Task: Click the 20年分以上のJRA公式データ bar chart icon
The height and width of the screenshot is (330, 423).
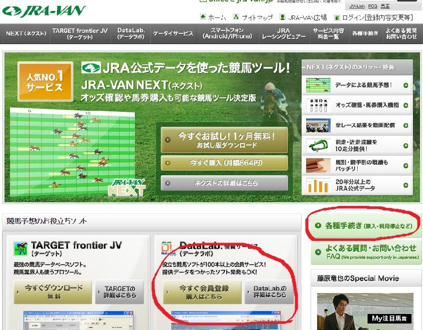Action: (x=318, y=186)
